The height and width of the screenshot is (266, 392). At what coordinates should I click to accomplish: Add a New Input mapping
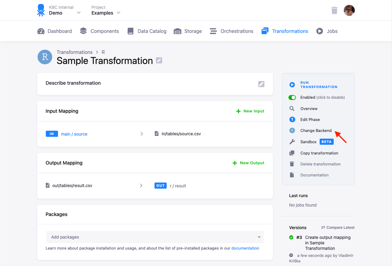[250, 111]
